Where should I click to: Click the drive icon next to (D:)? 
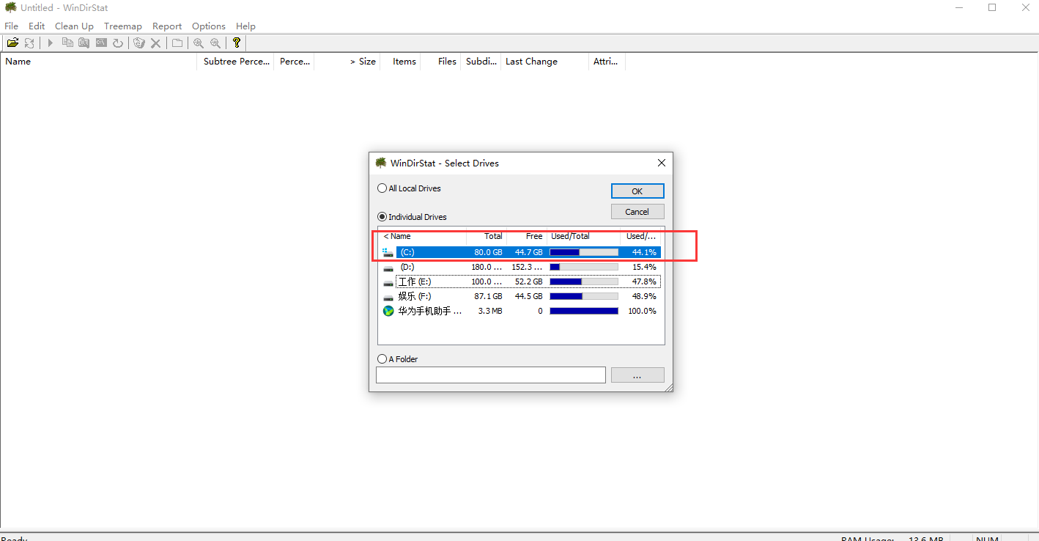pyautogui.click(x=388, y=268)
